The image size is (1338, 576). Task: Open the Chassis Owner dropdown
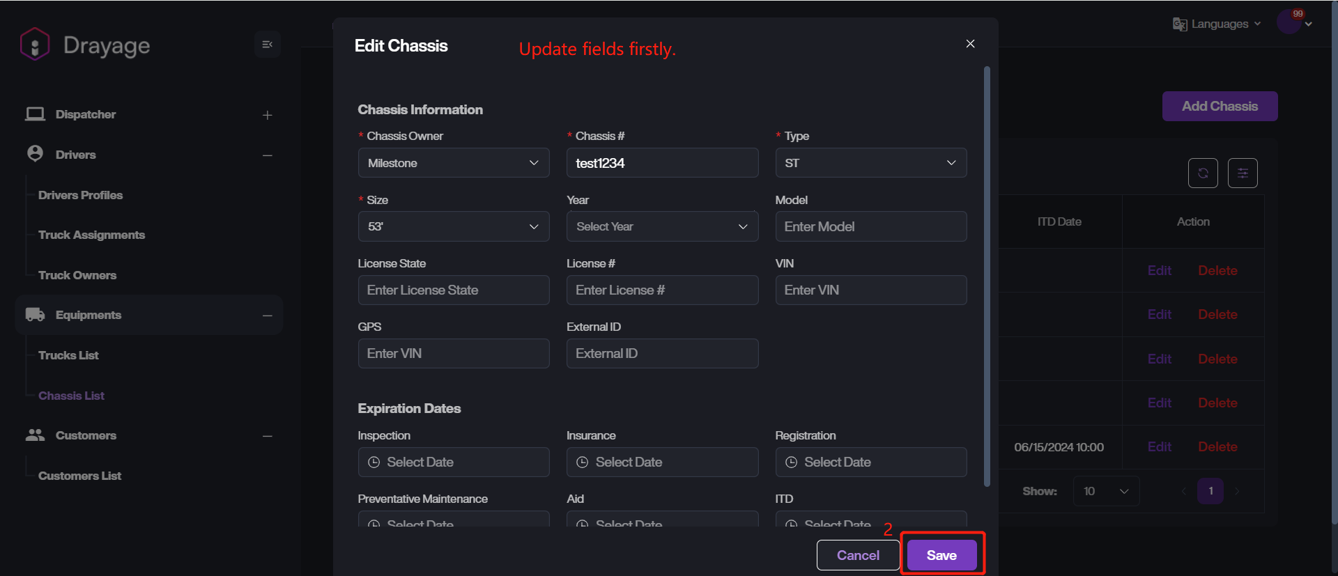tap(453, 163)
